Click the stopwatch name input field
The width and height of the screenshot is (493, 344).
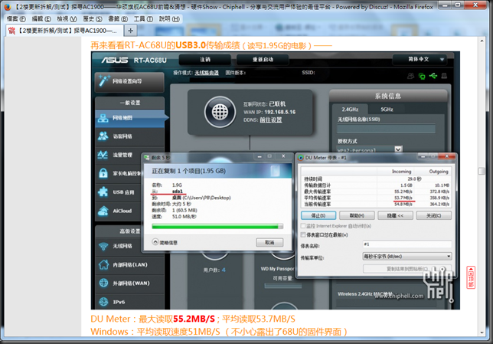pos(407,244)
